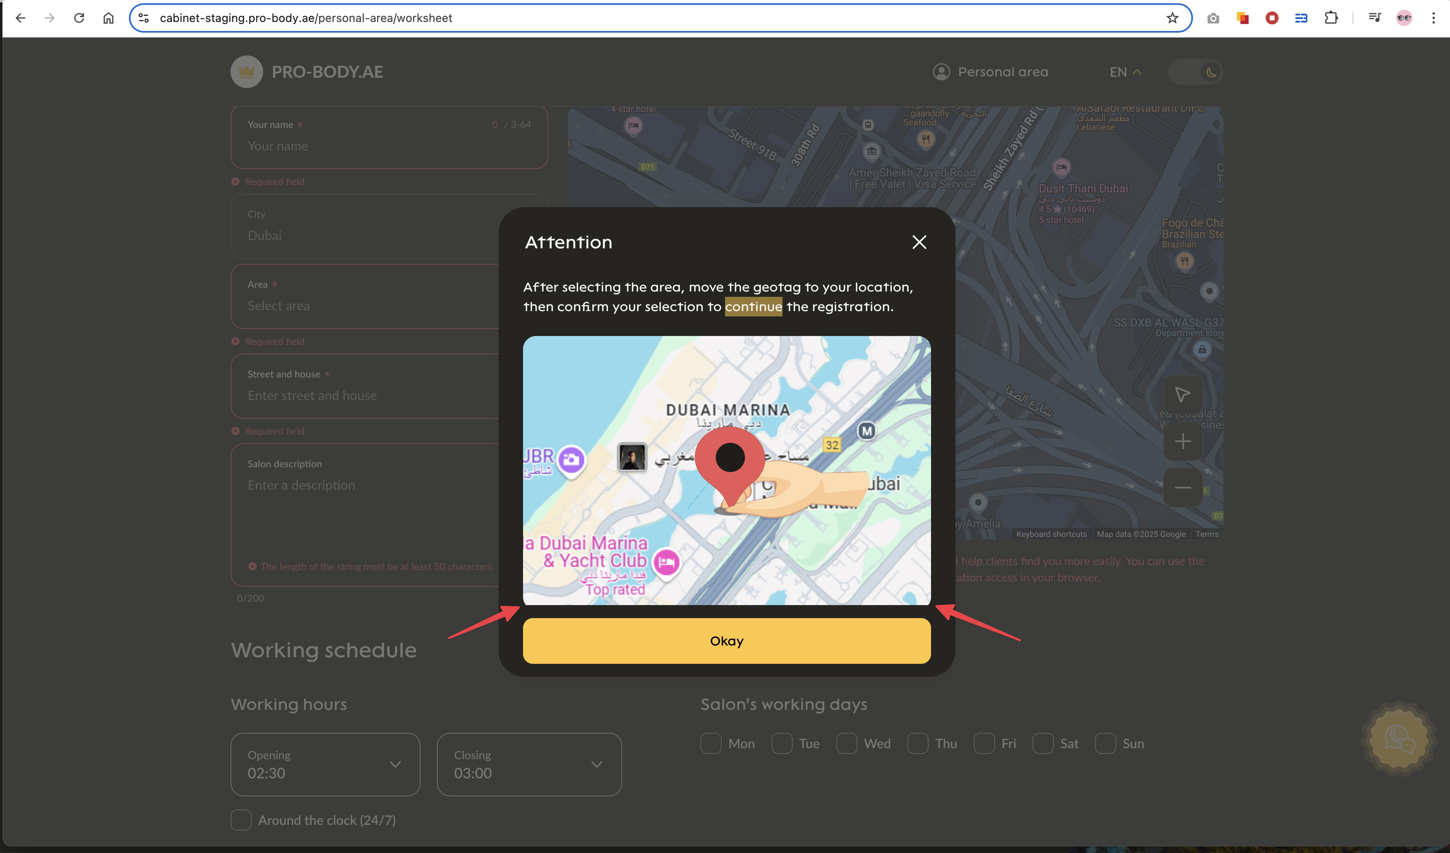Open the EN language selector

point(1125,72)
